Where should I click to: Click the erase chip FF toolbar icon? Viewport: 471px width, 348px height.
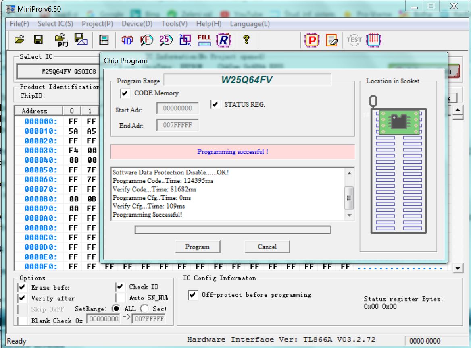[147, 40]
